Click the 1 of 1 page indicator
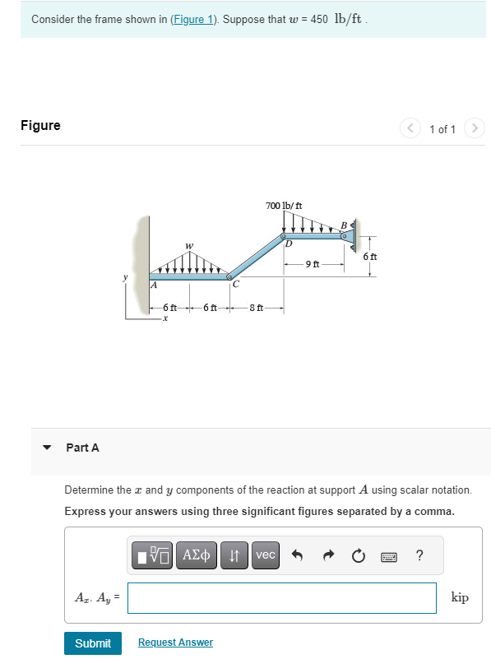491x659 pixels. (442, 129)
